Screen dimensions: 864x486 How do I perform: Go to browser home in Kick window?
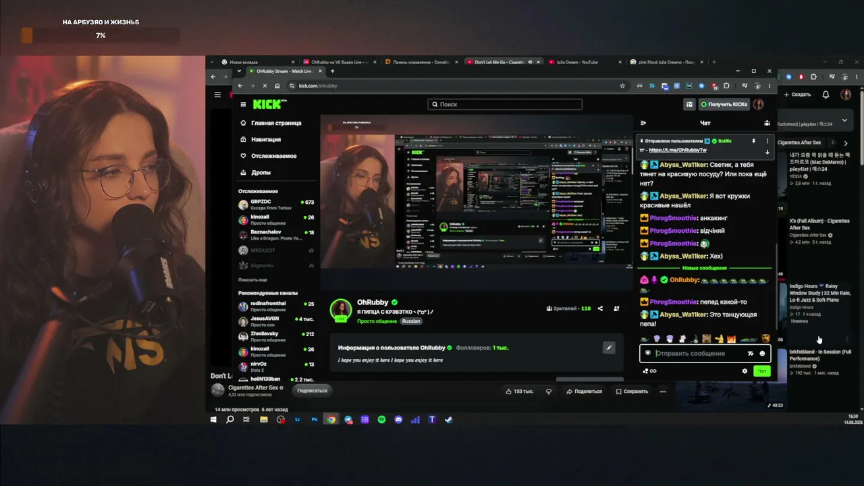click(277, 86)
